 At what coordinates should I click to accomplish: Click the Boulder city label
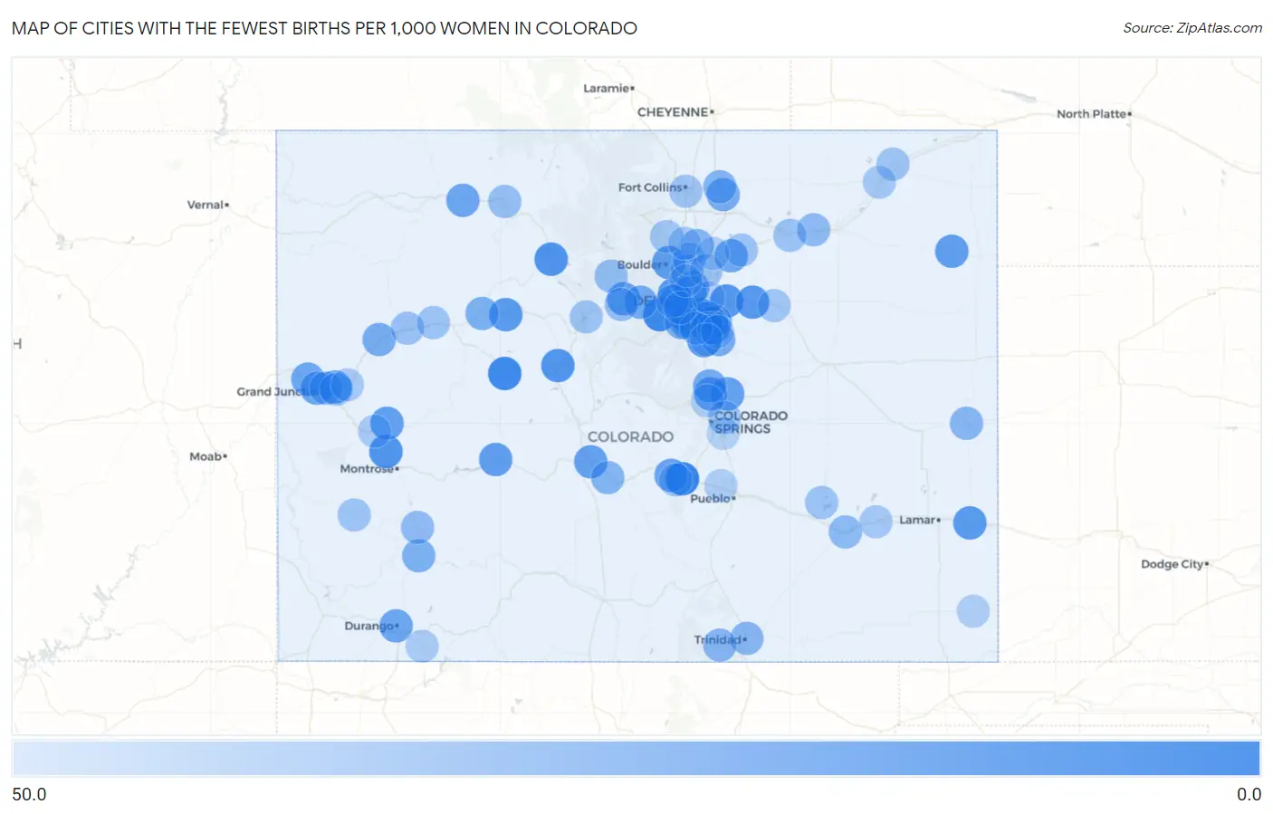[642, 265]
